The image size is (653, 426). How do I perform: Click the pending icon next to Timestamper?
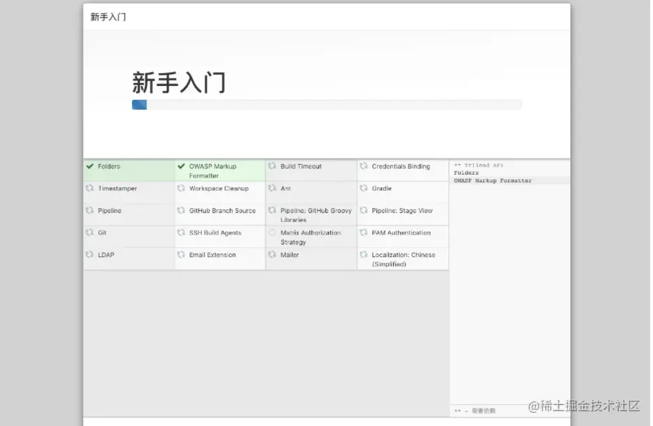[89, 189]
